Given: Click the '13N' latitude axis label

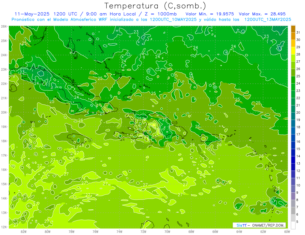Looking at the screenshot, I should point(4,213).
